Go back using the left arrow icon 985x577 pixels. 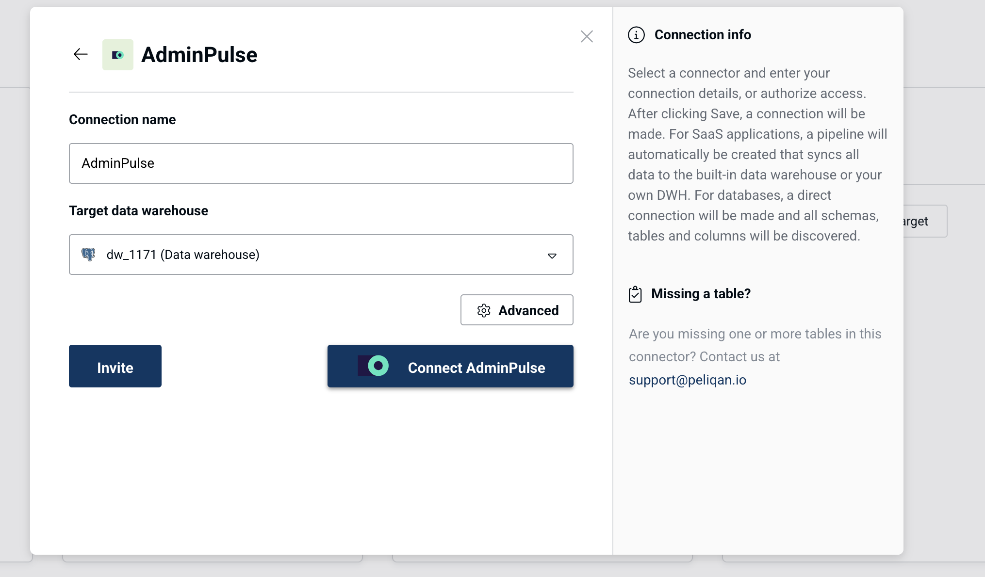[x=81, y=54]
